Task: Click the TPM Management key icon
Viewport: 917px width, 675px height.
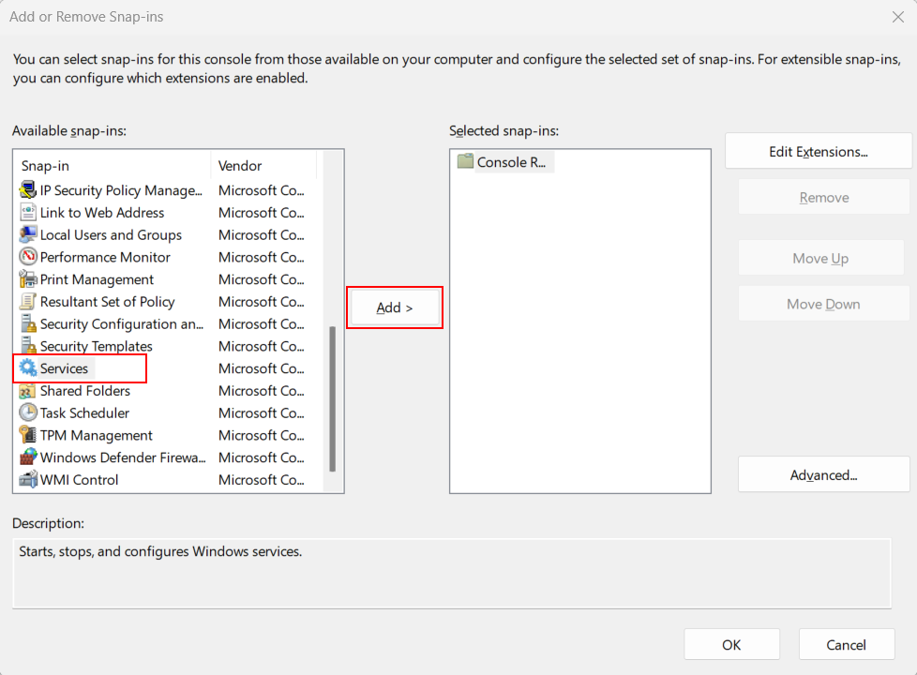Action: 28,435
